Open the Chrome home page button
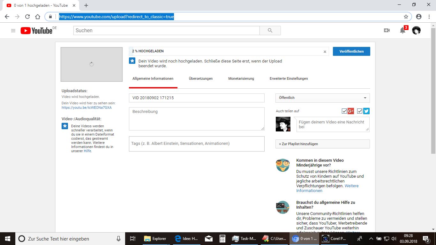 [x=38, y=17]
